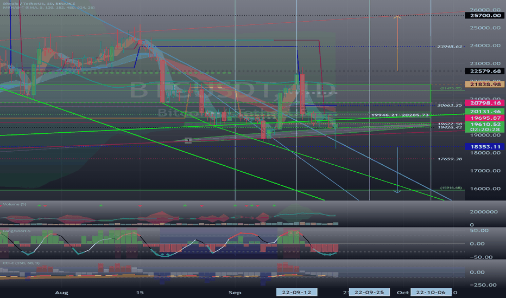Click the (21475.02) level annotation
The image size is (506, 298).
[x=451, y=88]
